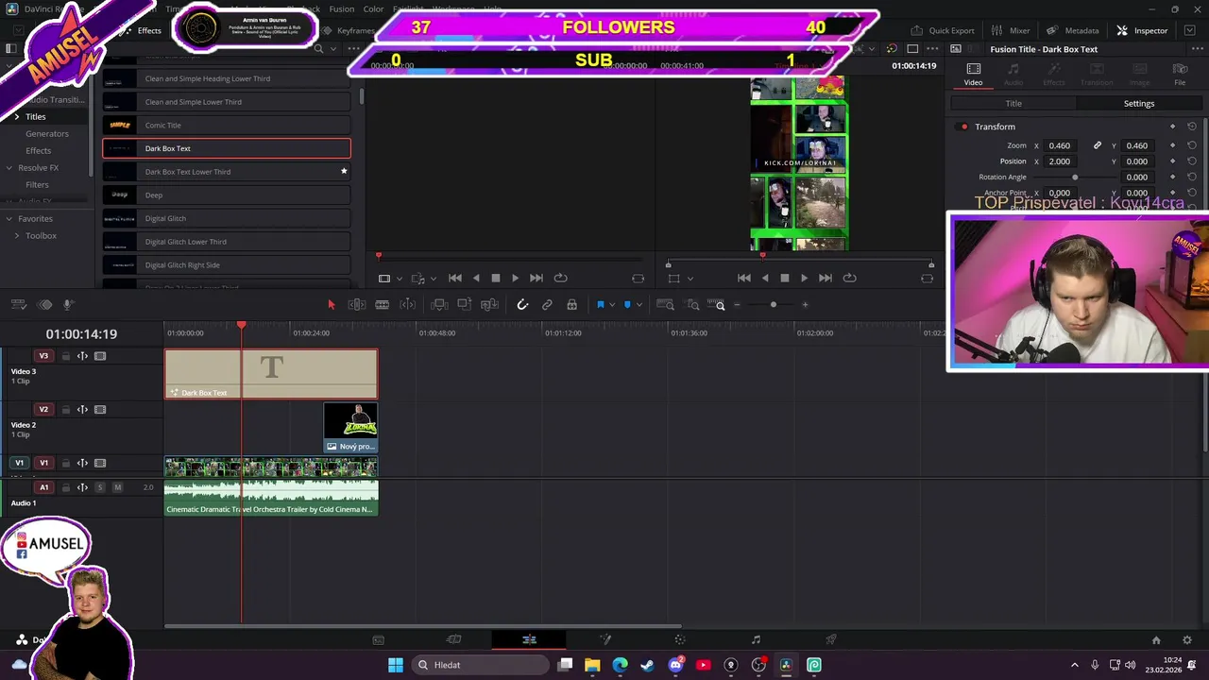This screenshot has height=680, width=1209.
Task: Expand the Titles category
Action: [16, 116]
